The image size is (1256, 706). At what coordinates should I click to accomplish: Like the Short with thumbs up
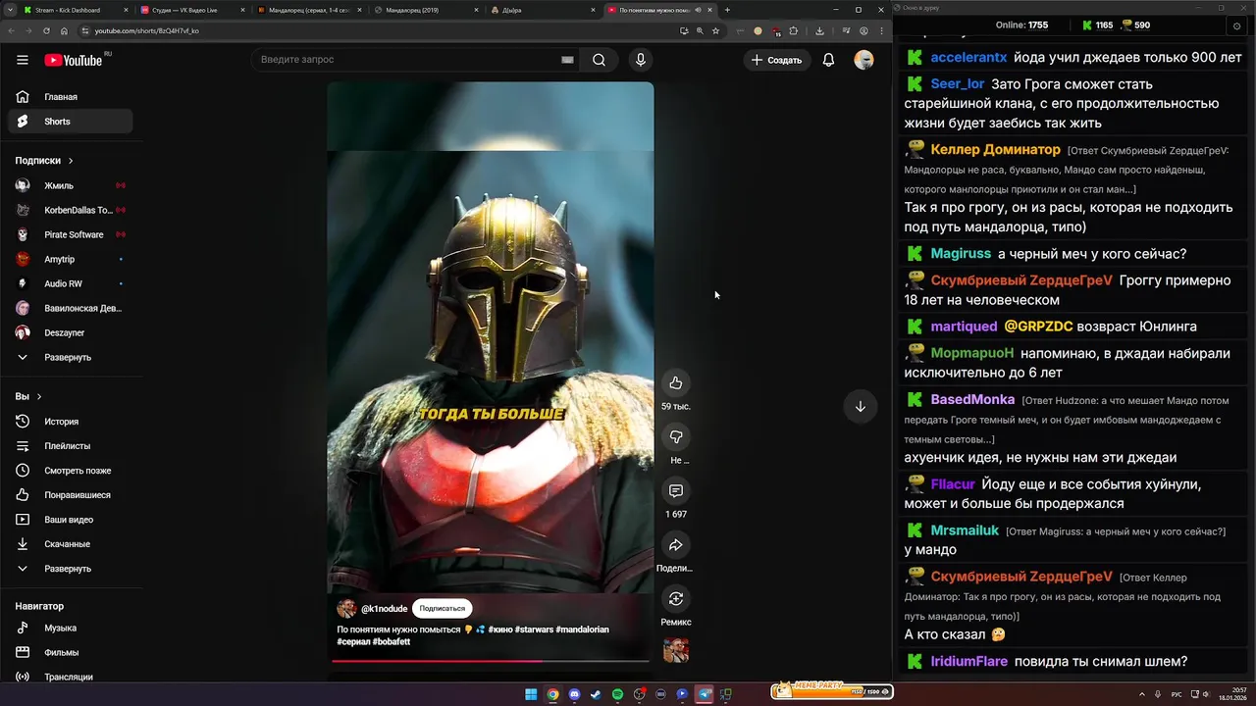pyautogui.click(x=675, y=382)
